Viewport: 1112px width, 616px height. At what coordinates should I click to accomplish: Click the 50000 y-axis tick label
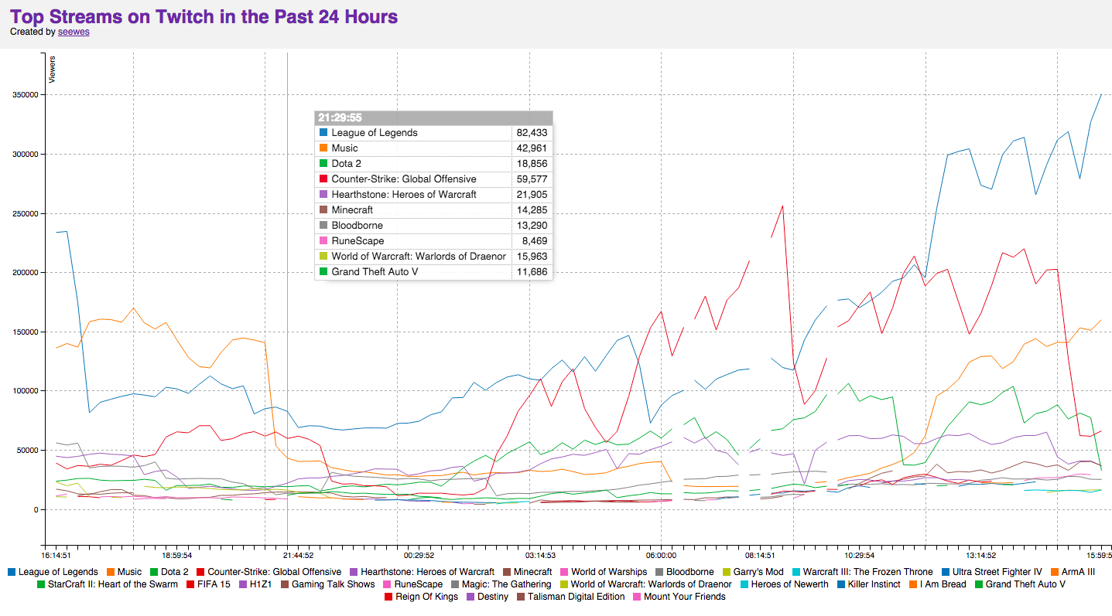pos(27,451)
